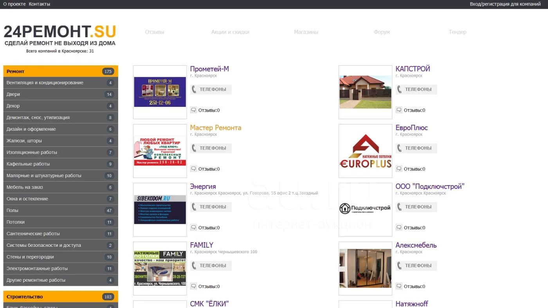Open the Мастер Ремонта company title
The height and width of the screenshot is (308, 548).
(216, 128)
